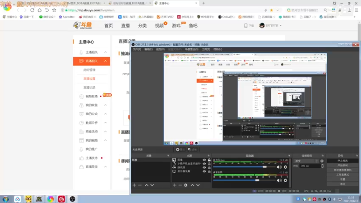Pop out the Sources dock panel
361x203 pixels.
tap(208, 156)
